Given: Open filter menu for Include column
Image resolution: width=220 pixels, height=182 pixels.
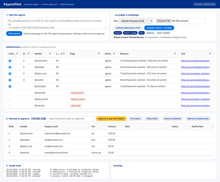Looking at the screenshot, I should [17, 54].
